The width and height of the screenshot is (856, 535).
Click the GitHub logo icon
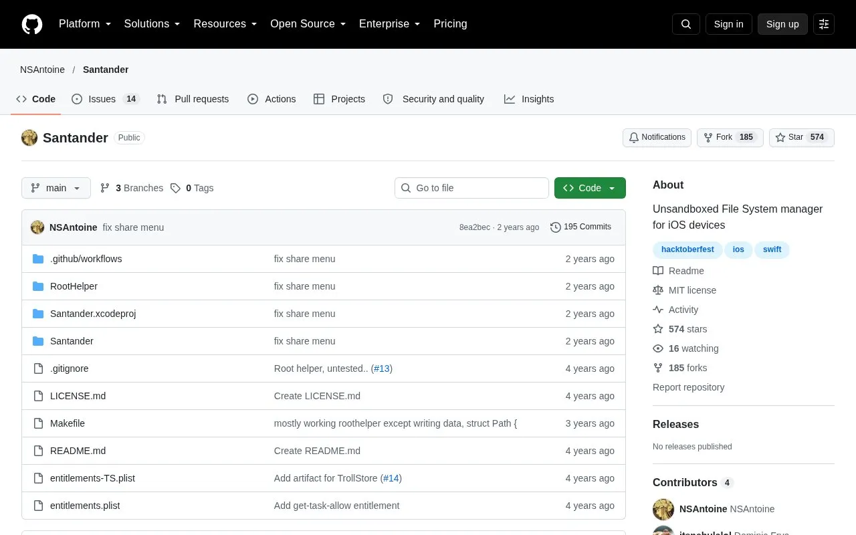32,24
